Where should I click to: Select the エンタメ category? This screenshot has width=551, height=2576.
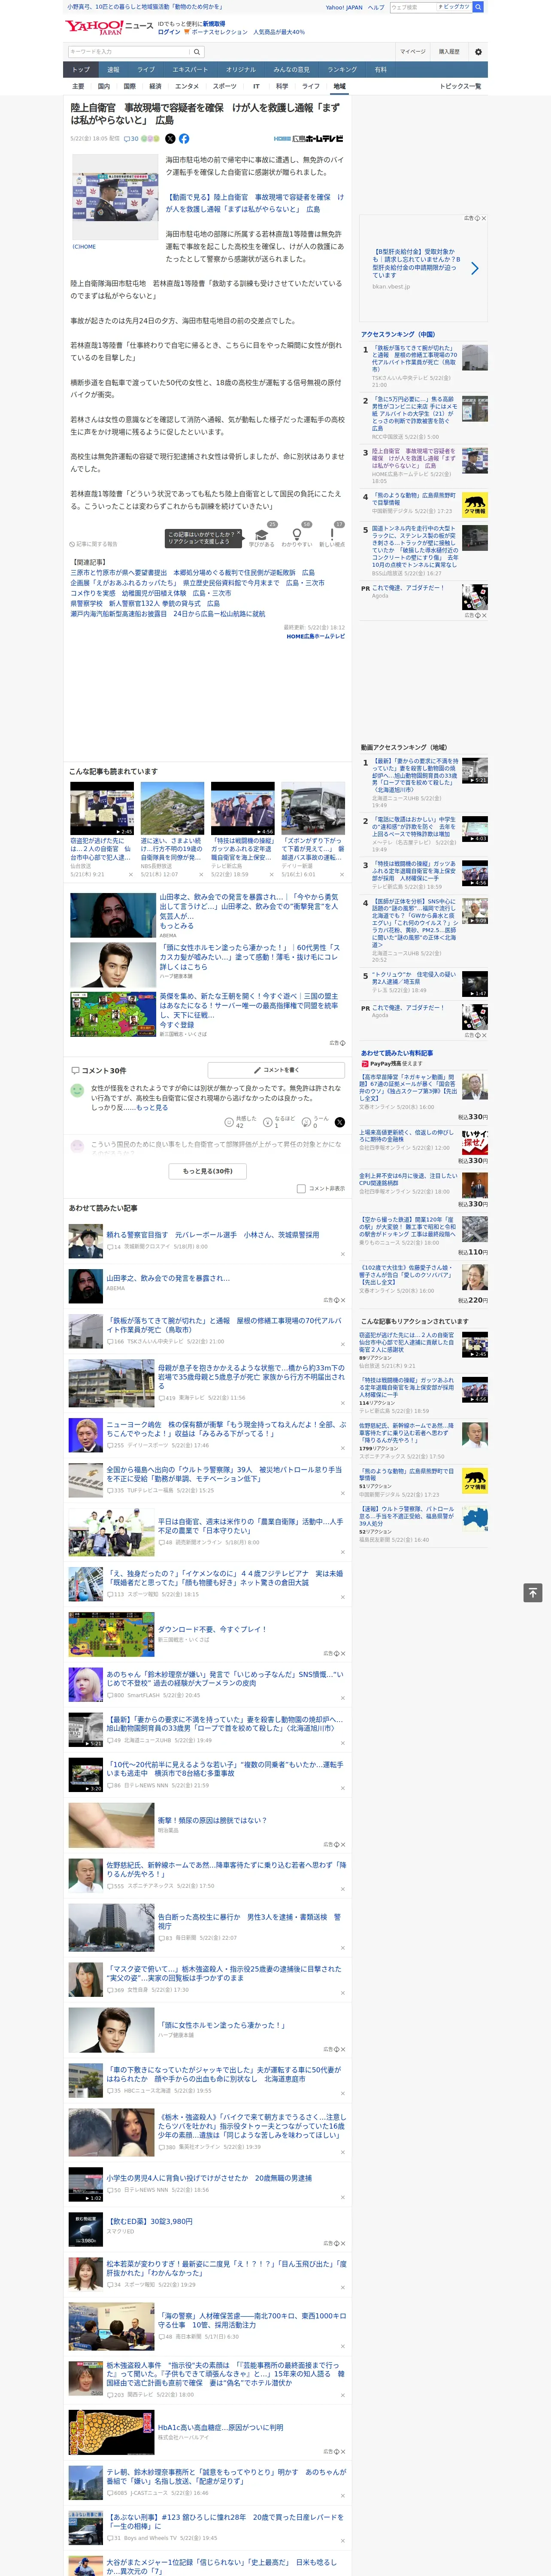187,86
